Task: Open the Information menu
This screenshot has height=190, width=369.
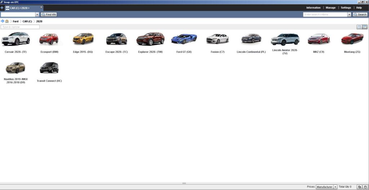Action: click(313, 8)
